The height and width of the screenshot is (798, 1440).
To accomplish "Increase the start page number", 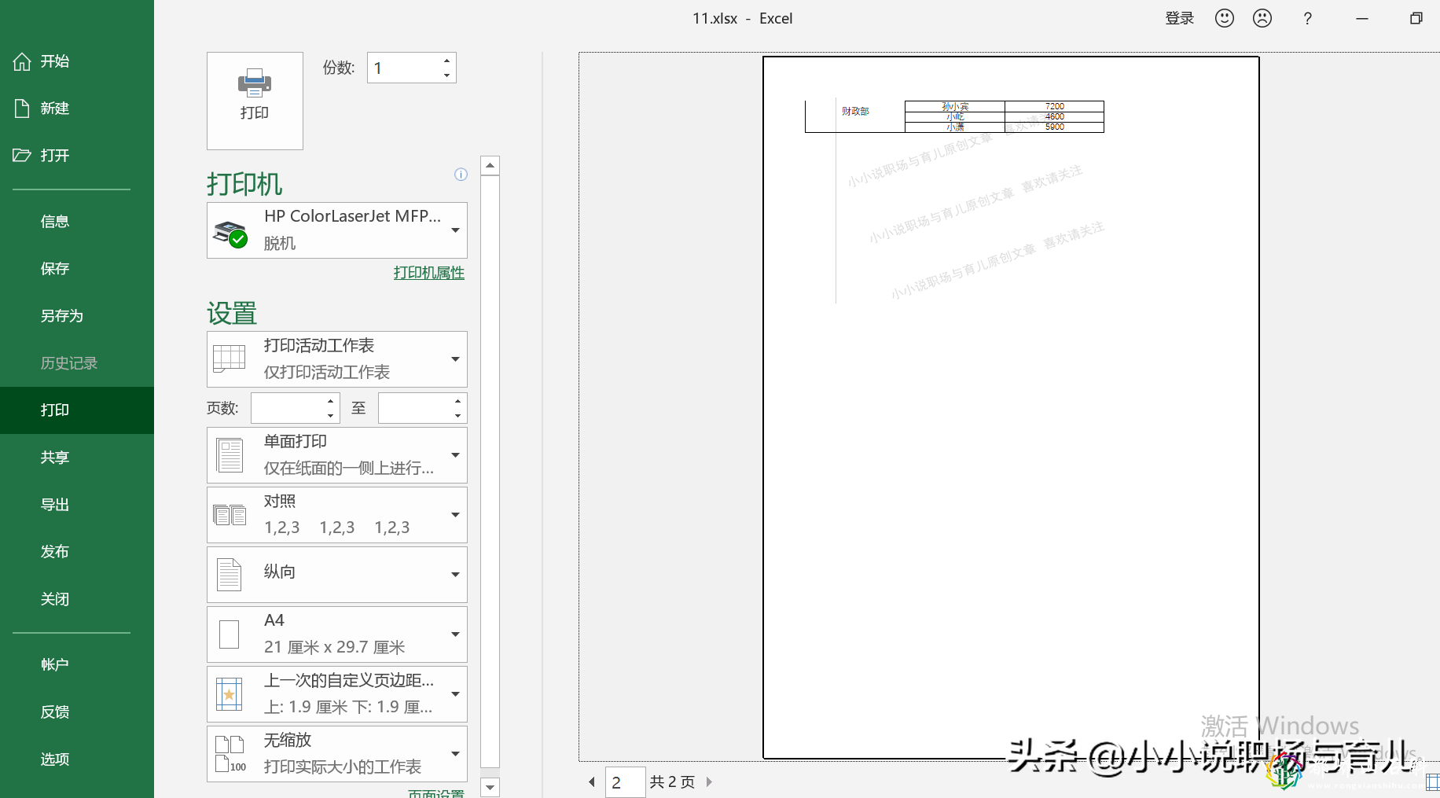I will pos(331,401).
